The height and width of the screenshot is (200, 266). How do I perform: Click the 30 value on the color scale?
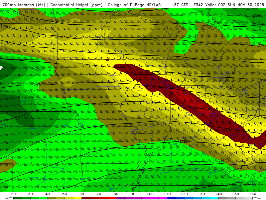31,194
